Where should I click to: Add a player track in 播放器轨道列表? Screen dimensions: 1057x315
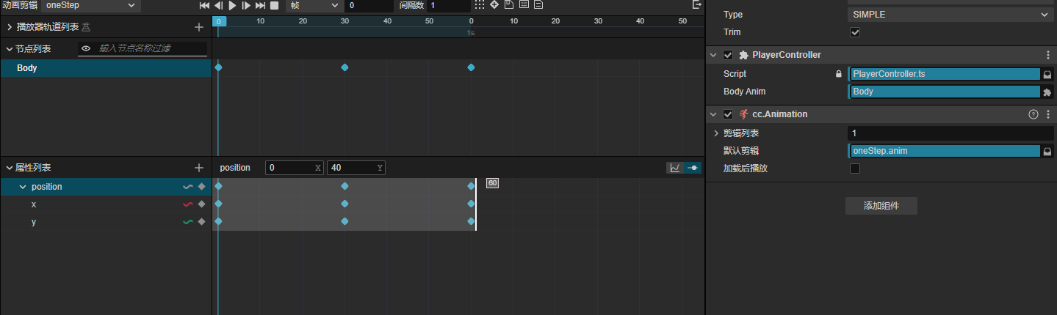(198, 27)
